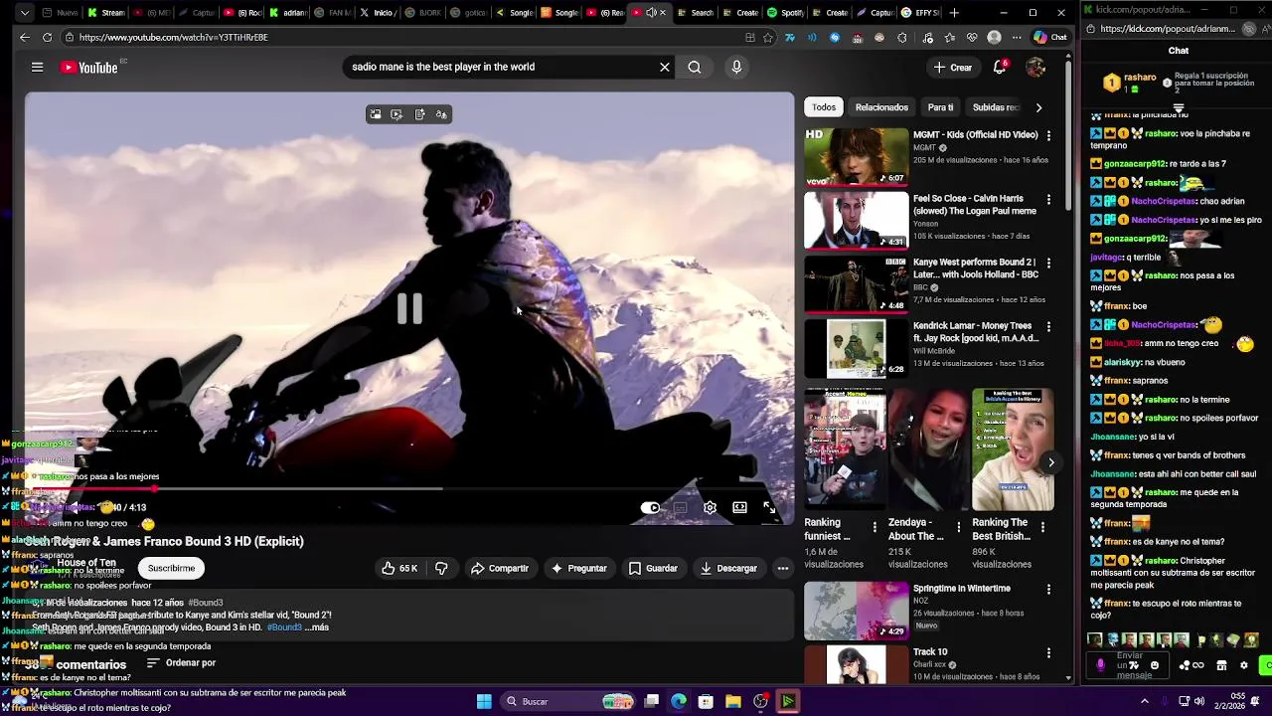Image resolution: width=1272 pixels, height=716 pixels.
Task: Open the emoji picker in Kick chat
Action: (x=1154, y=665)
